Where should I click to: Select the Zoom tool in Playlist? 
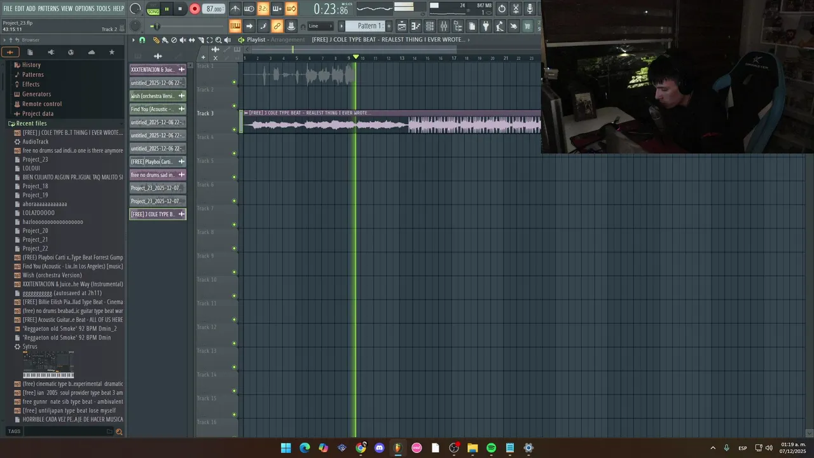[218, 40]
